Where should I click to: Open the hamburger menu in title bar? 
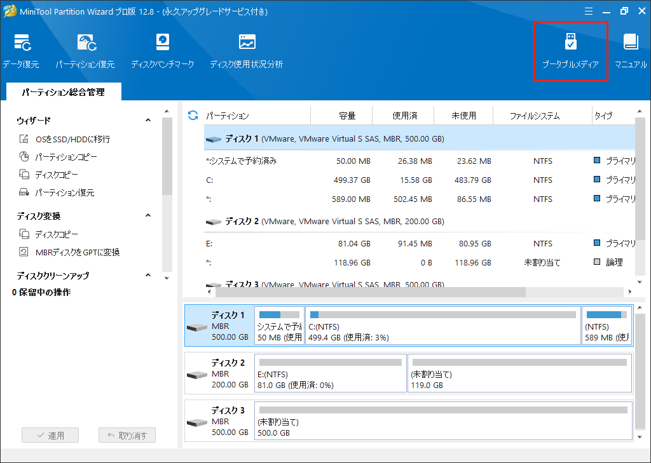click(x=589, y=11)
